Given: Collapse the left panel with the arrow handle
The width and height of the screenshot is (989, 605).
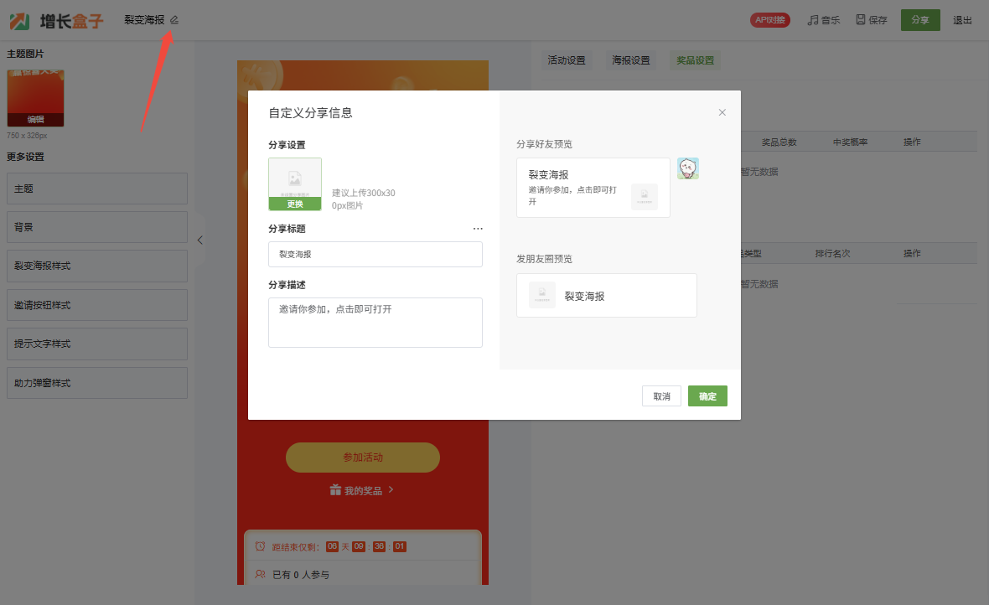Looking at the screenshot, I should tap(199, 240).
